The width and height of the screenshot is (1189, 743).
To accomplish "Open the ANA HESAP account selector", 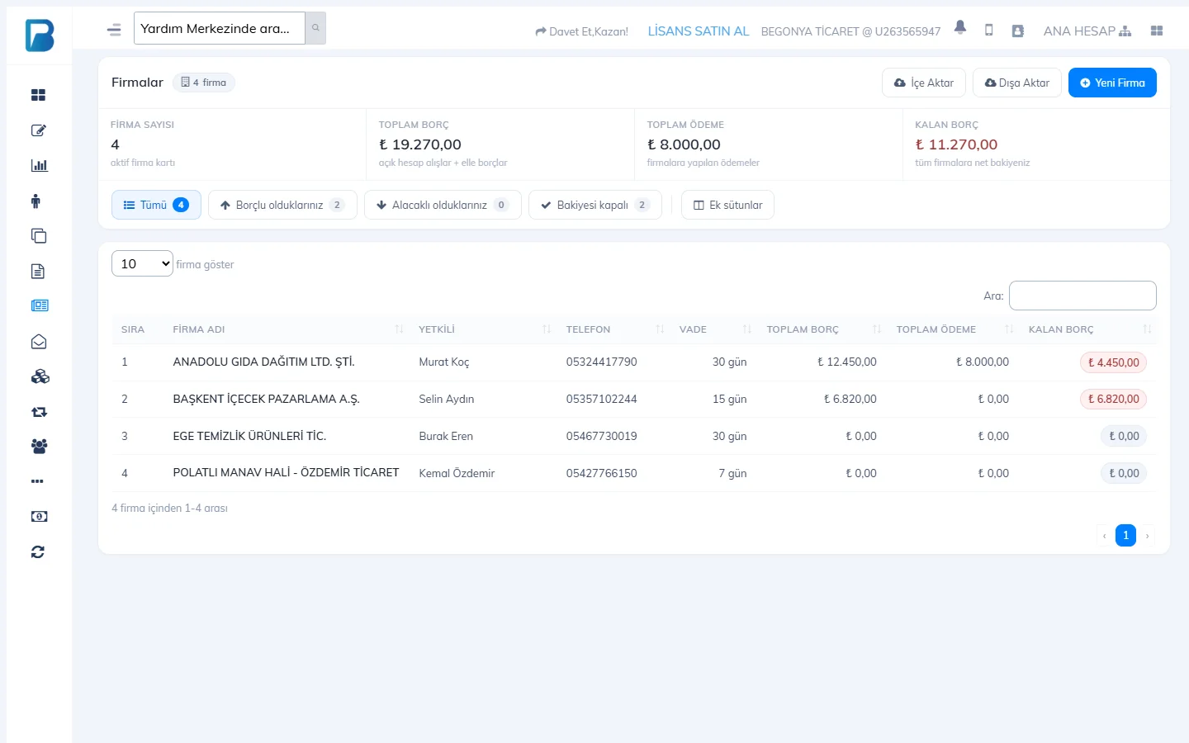I will 1087,31.
